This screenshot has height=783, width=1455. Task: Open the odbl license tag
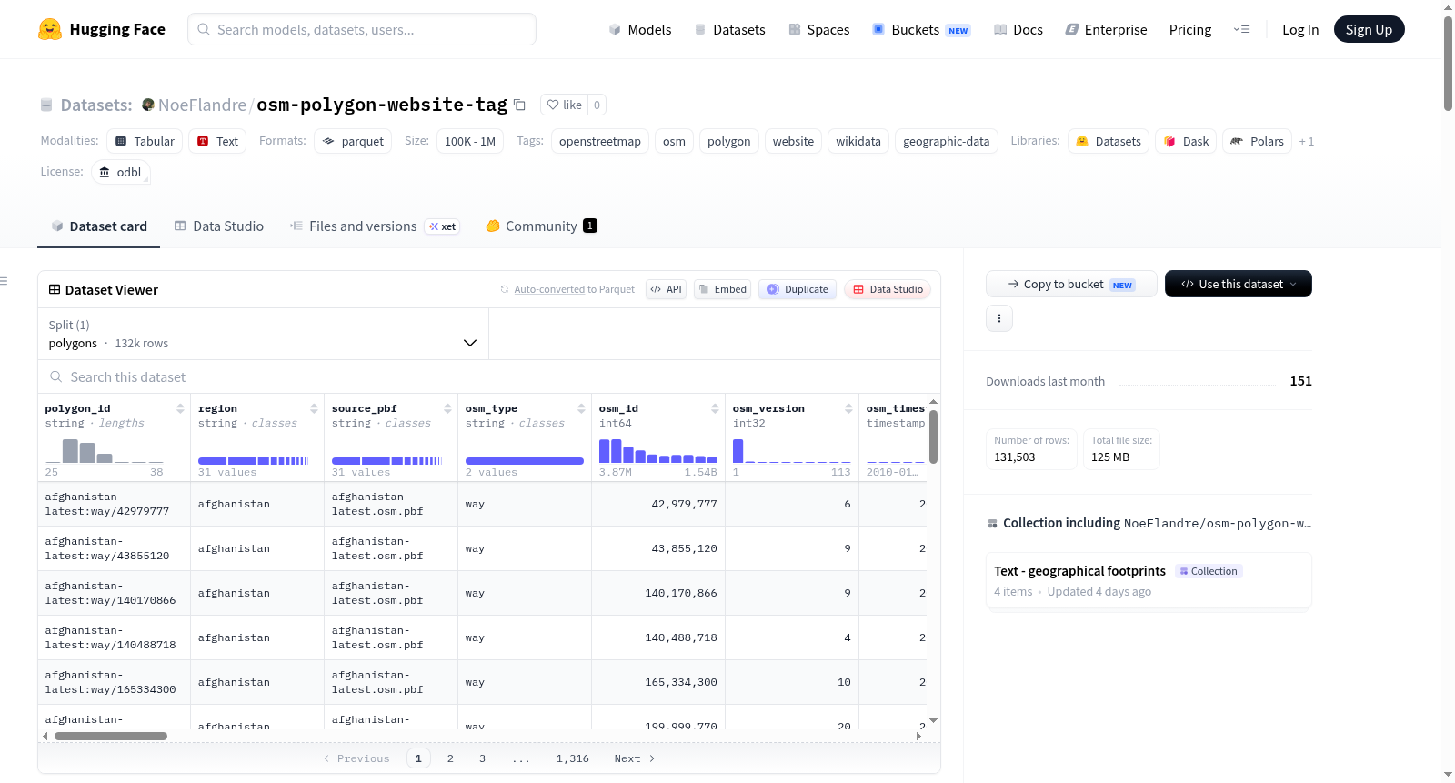(121, 172)
